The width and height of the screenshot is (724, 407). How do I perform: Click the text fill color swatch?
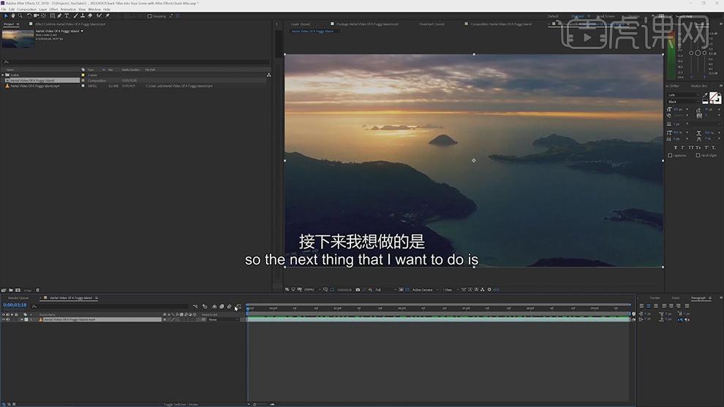click(714, 97)
